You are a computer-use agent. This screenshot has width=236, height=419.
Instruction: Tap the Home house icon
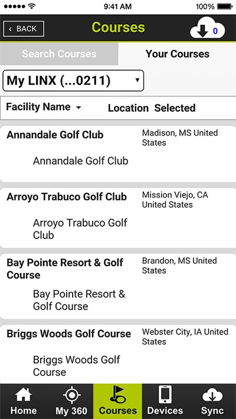coord(23,396)
